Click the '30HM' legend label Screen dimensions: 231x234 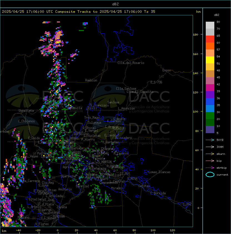pyautogui.click(x=220, y=147)
